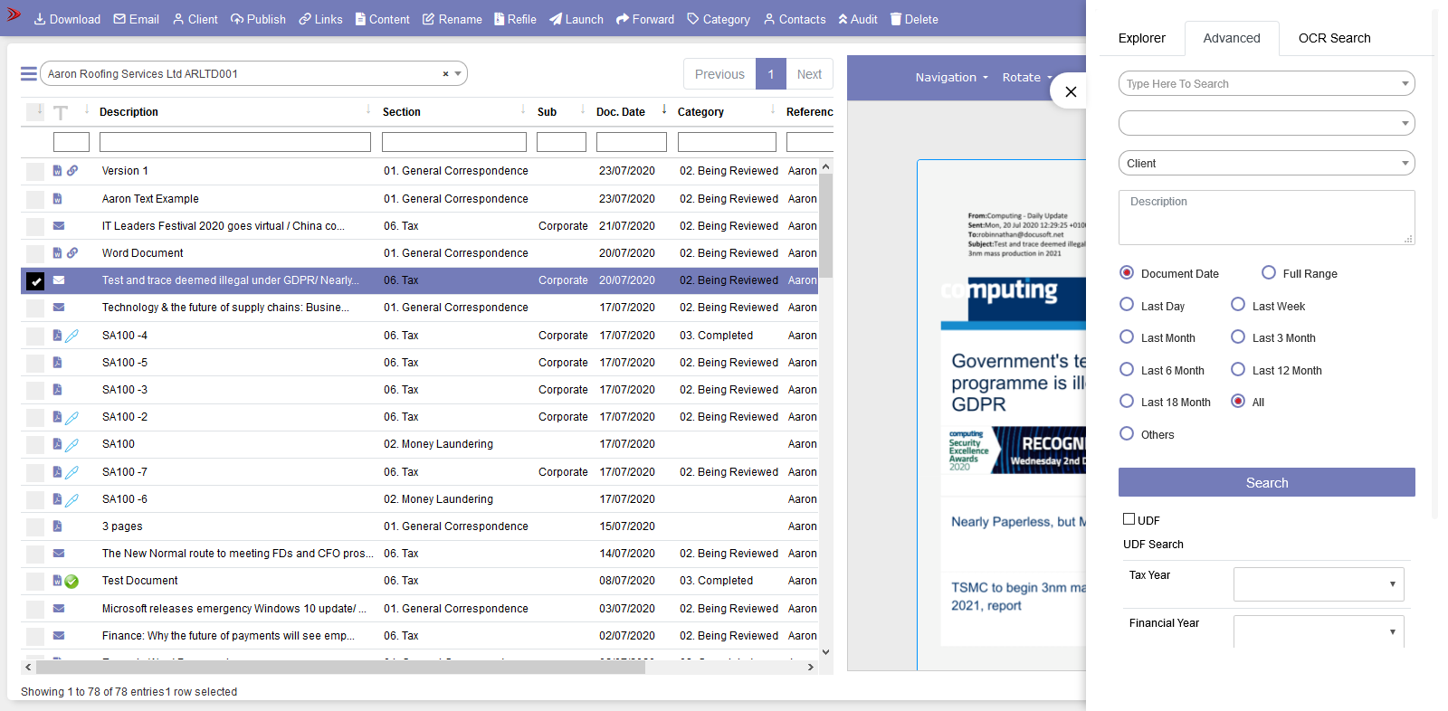Close the search panel with X button
Image resolution: width=1448 pixels, height=711 pixels.
click(x=1071, y=91)
